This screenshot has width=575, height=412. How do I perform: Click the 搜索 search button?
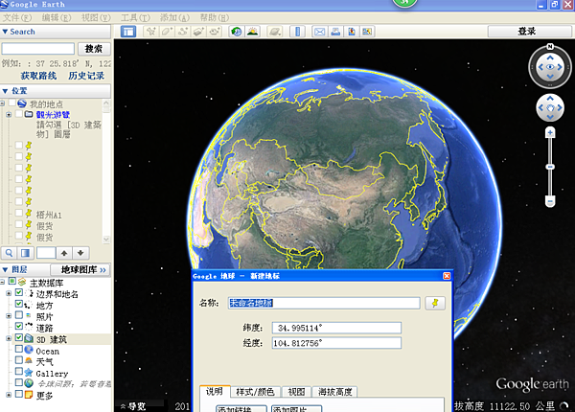pos(94,49)
